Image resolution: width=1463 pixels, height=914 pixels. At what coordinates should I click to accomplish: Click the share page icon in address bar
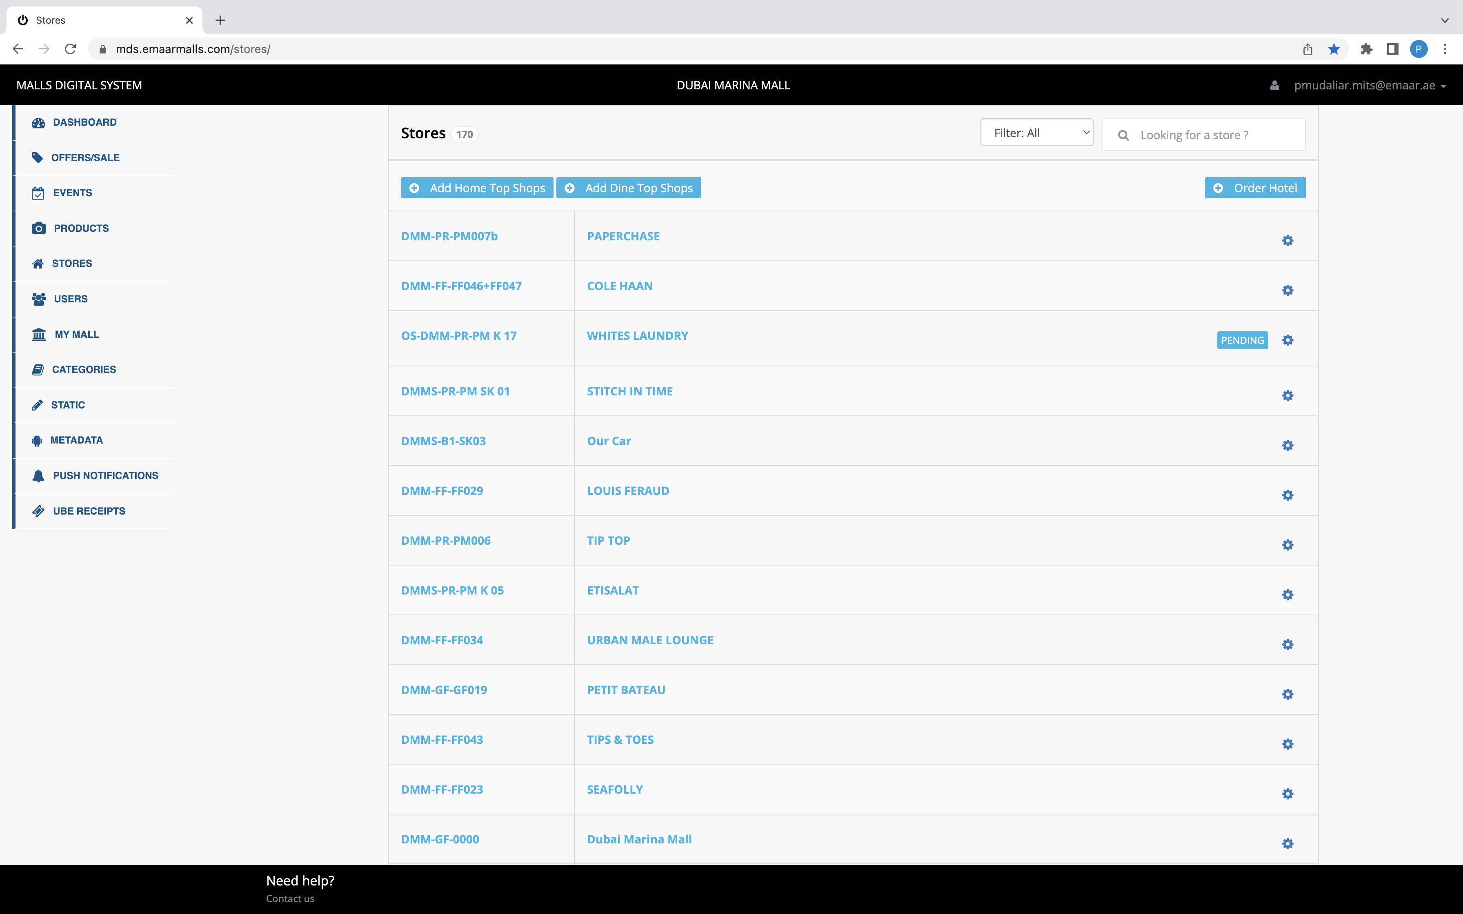1307,49
